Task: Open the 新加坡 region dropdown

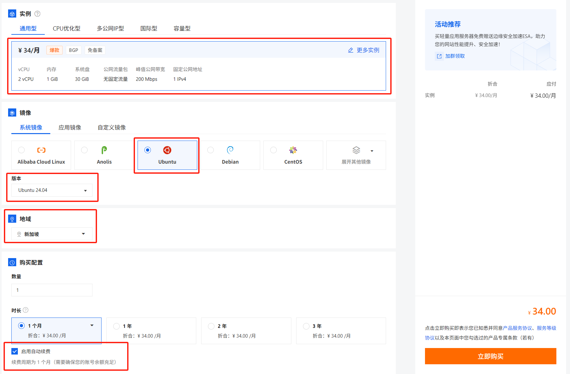Action: point(52,234)
